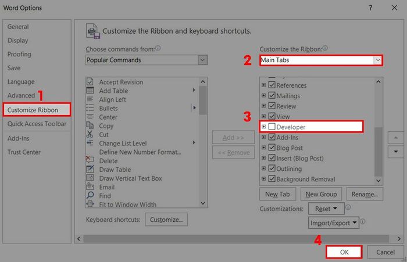Click the Email command icon
Viewport: 407px width, 262px height.
[90, 186]
